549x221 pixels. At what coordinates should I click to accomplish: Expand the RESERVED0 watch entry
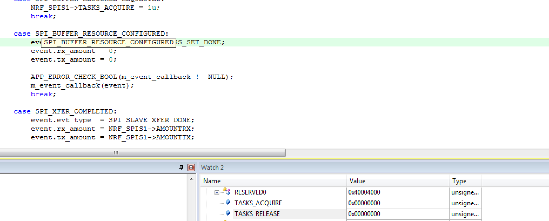coord(217,193)
